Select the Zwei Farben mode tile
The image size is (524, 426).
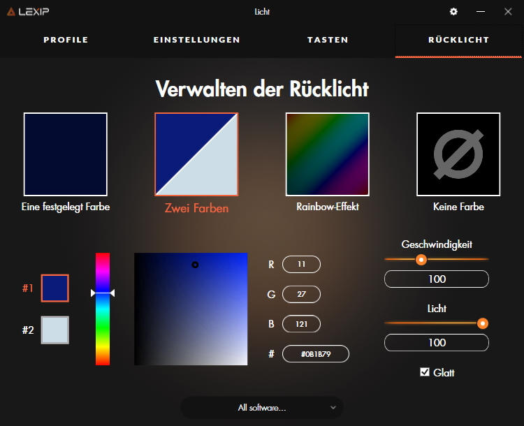pyautogui.click(x=196, y=154)
